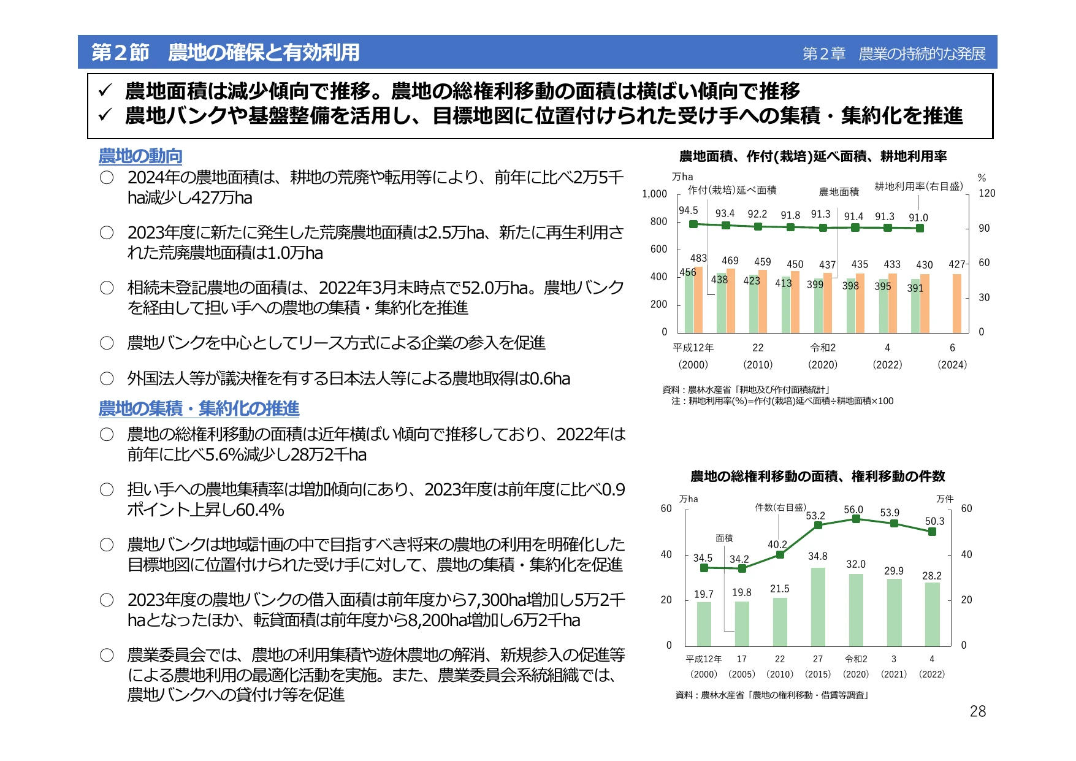This screenshot has height=761, width=1076.
Task: Open the underlined heading 農地の集積・集約化の推進
Action: (199, 408)
